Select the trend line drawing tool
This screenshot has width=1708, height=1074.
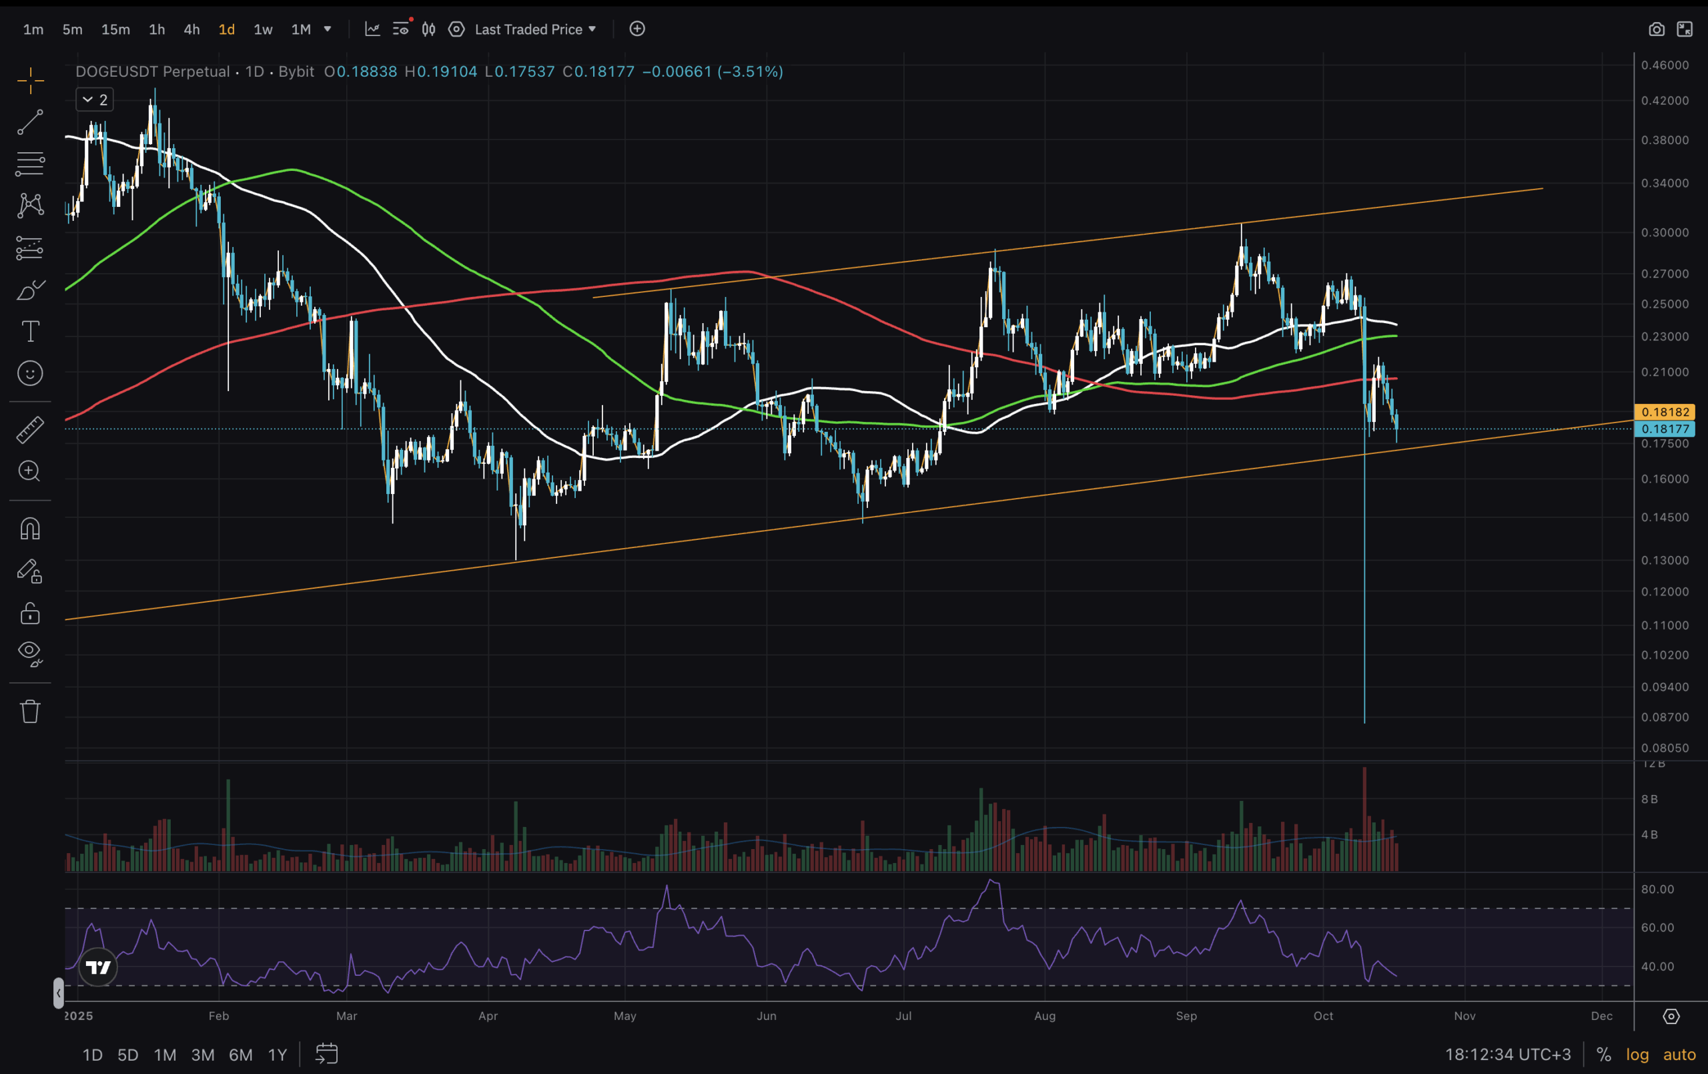(x=30, y=122)
